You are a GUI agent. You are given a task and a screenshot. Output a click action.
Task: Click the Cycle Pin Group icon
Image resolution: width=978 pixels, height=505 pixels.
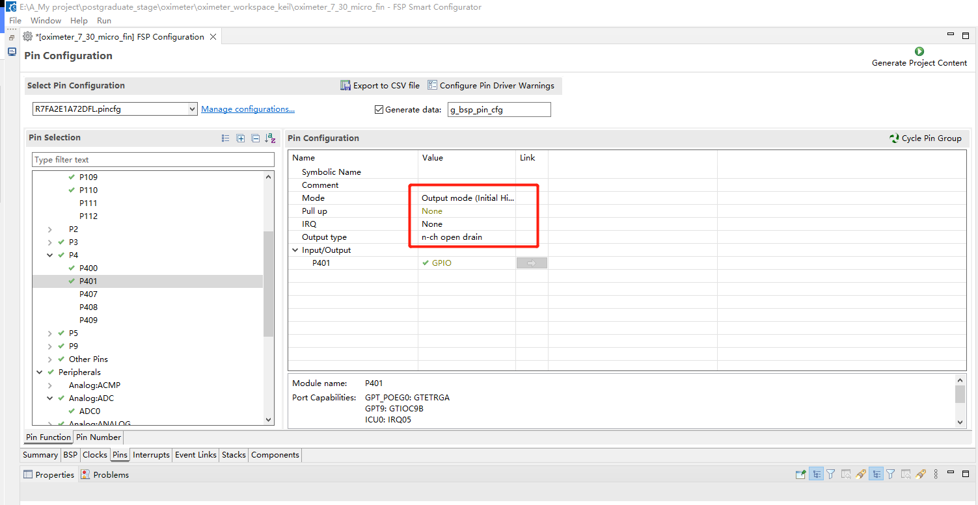coord(894,138)
